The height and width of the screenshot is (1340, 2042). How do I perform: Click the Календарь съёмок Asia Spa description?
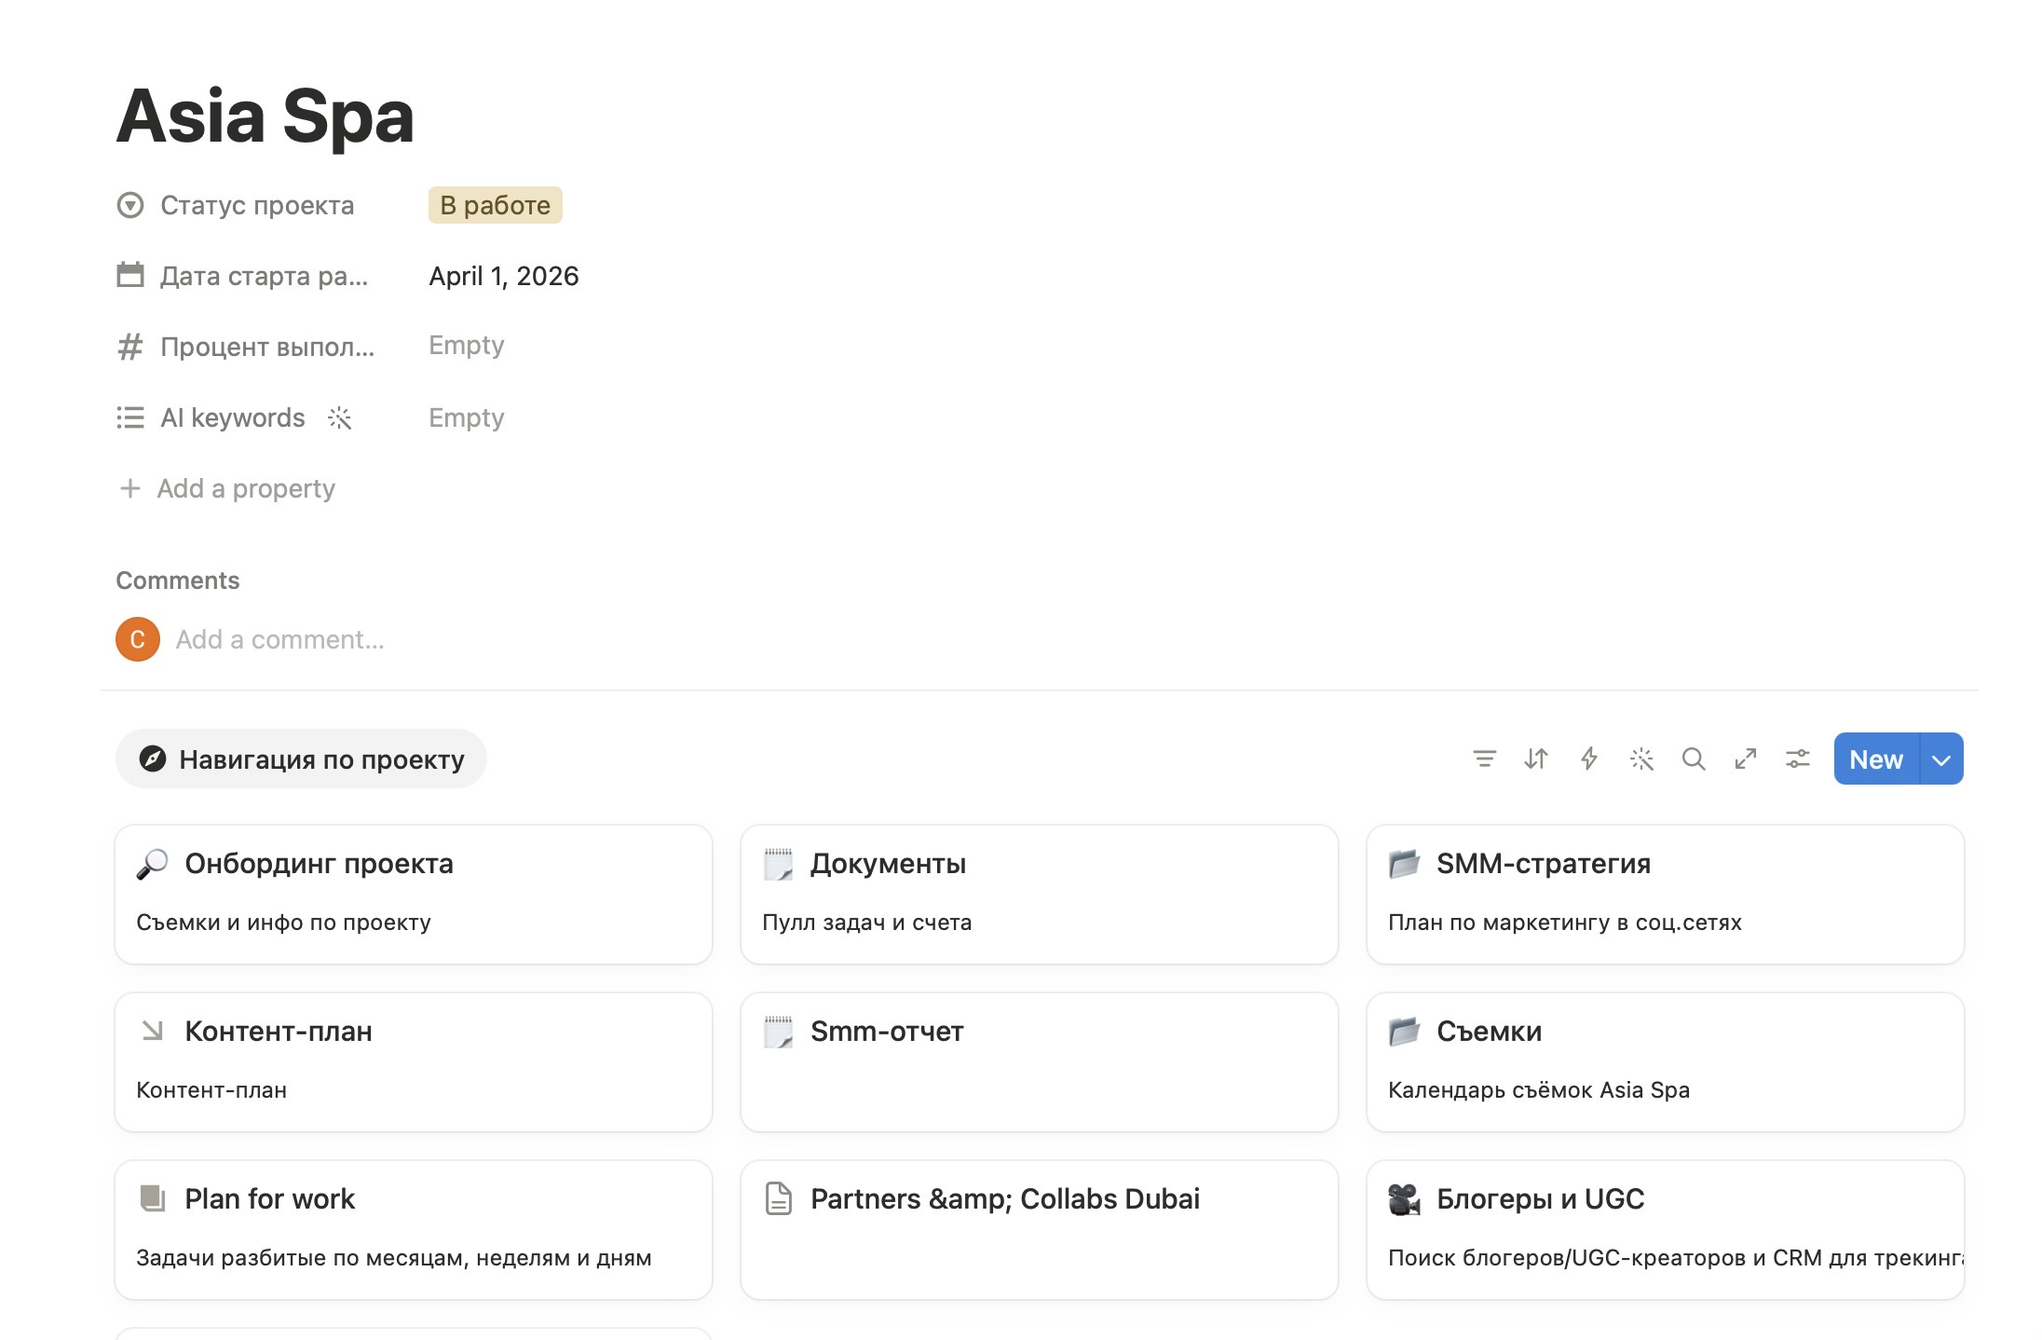(1539, 1090)
